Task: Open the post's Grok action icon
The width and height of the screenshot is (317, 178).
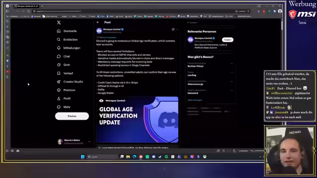Action: 173,30
